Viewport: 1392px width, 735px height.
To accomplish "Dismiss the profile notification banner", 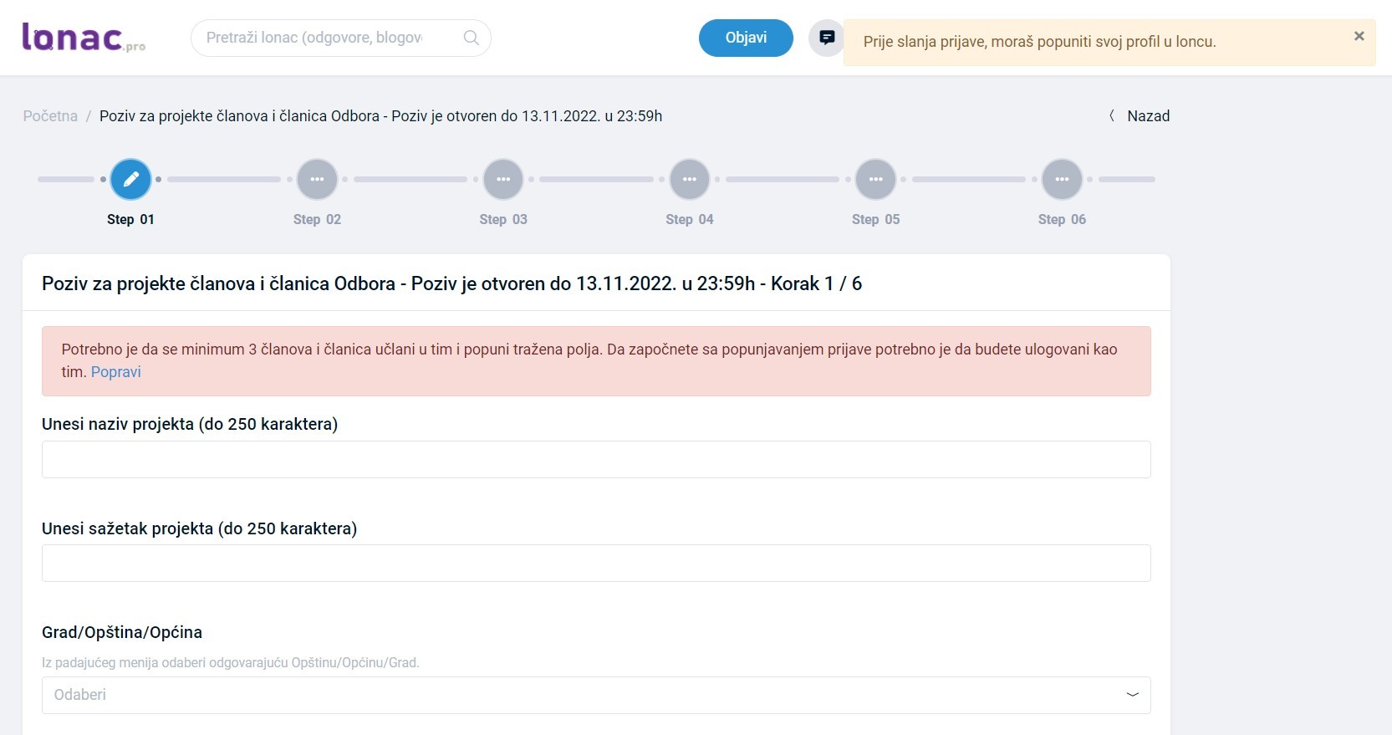I will coord(1359,36).
